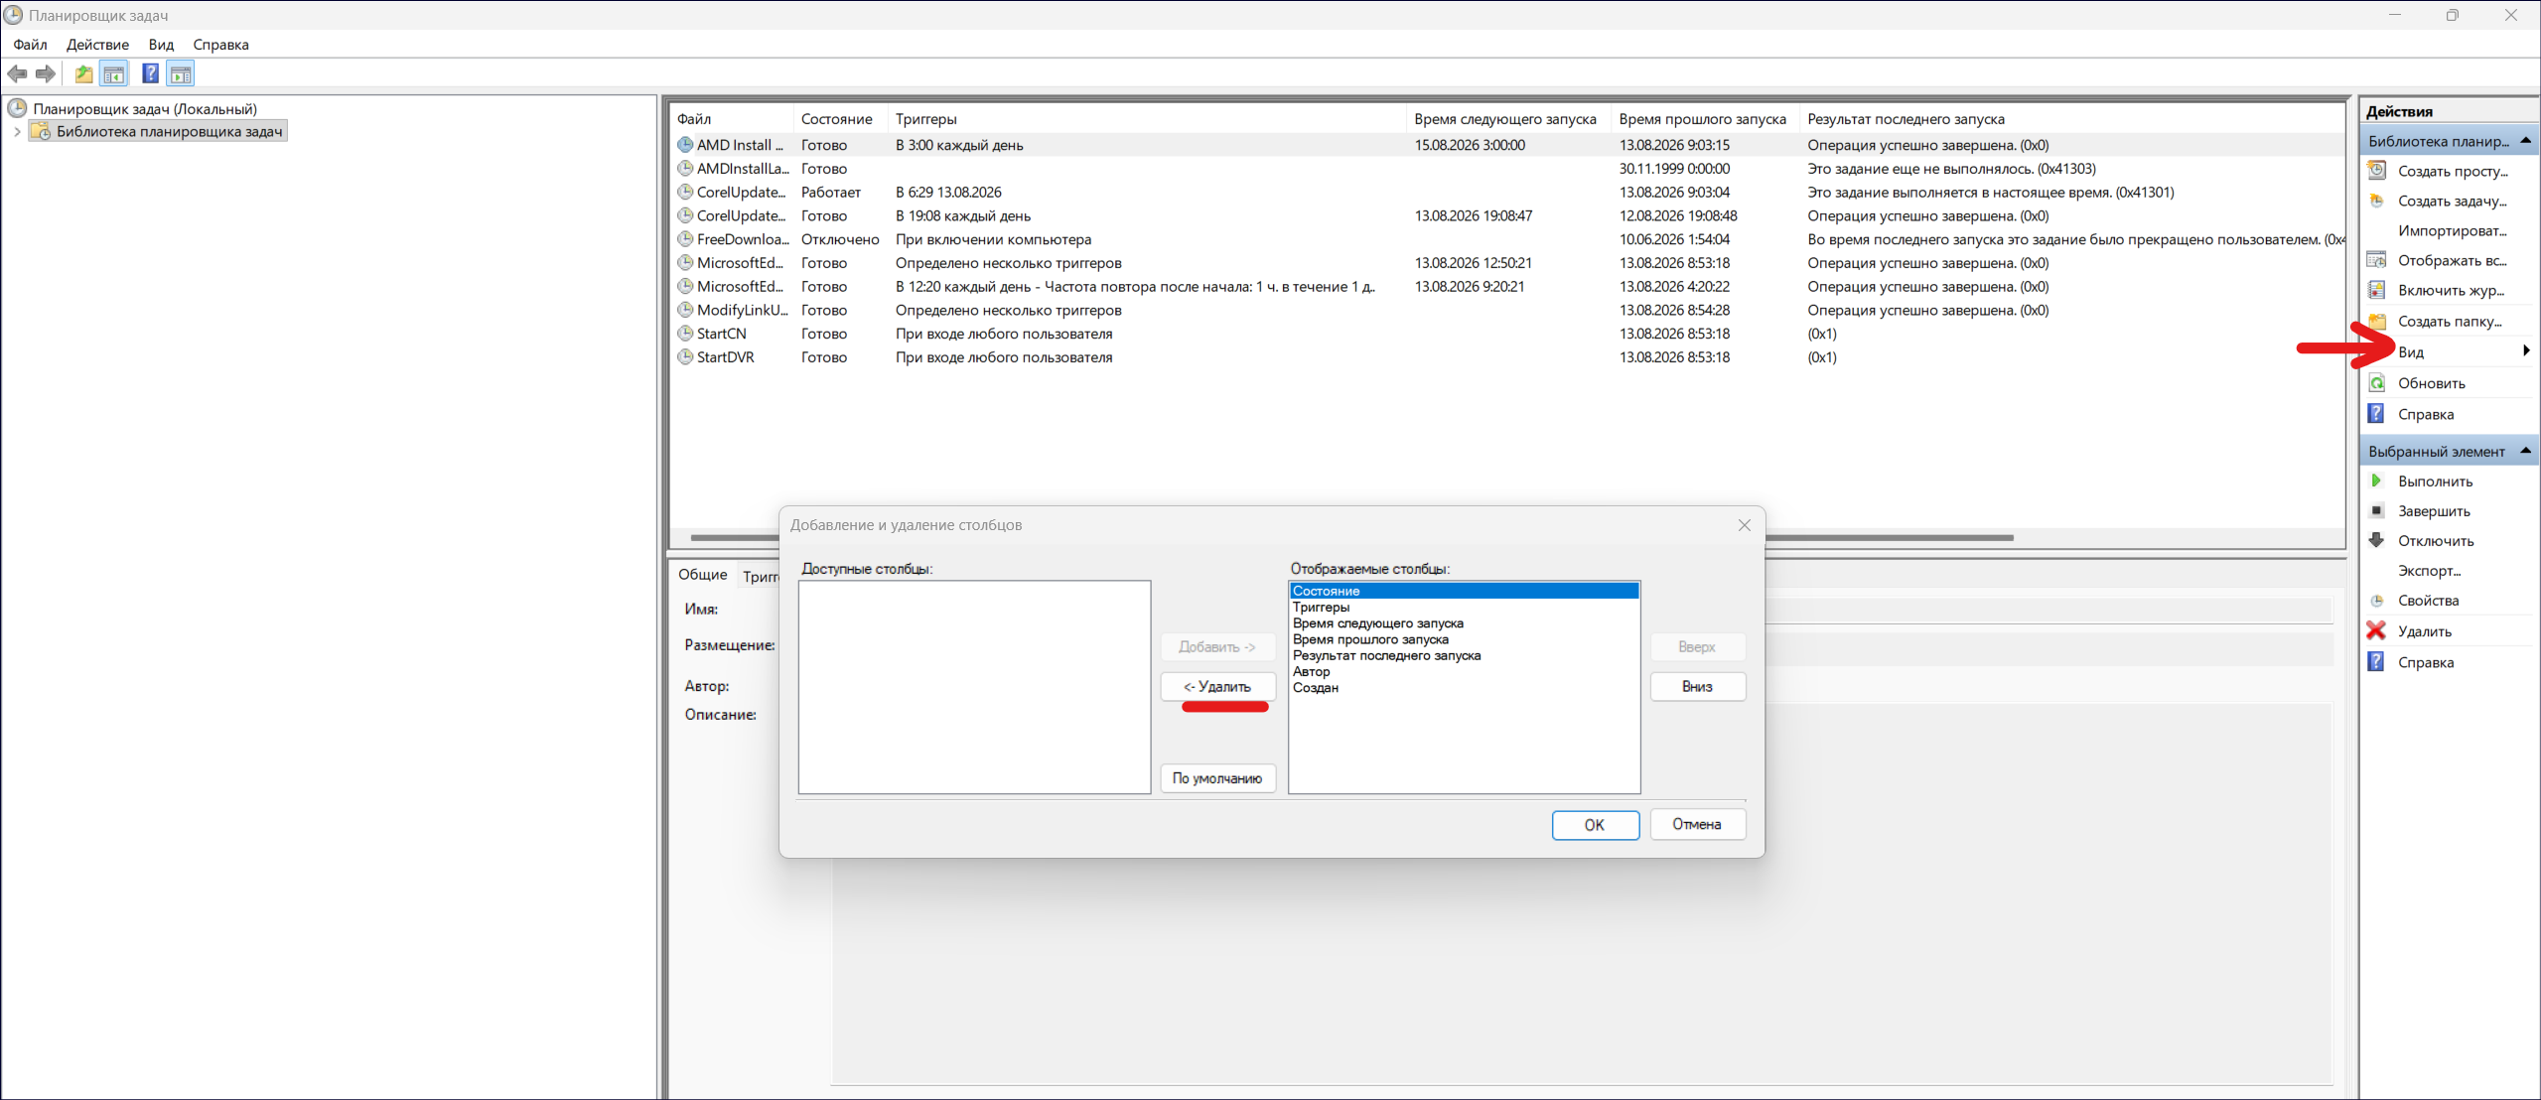Click the Отмена button

tap(1697, 824)
